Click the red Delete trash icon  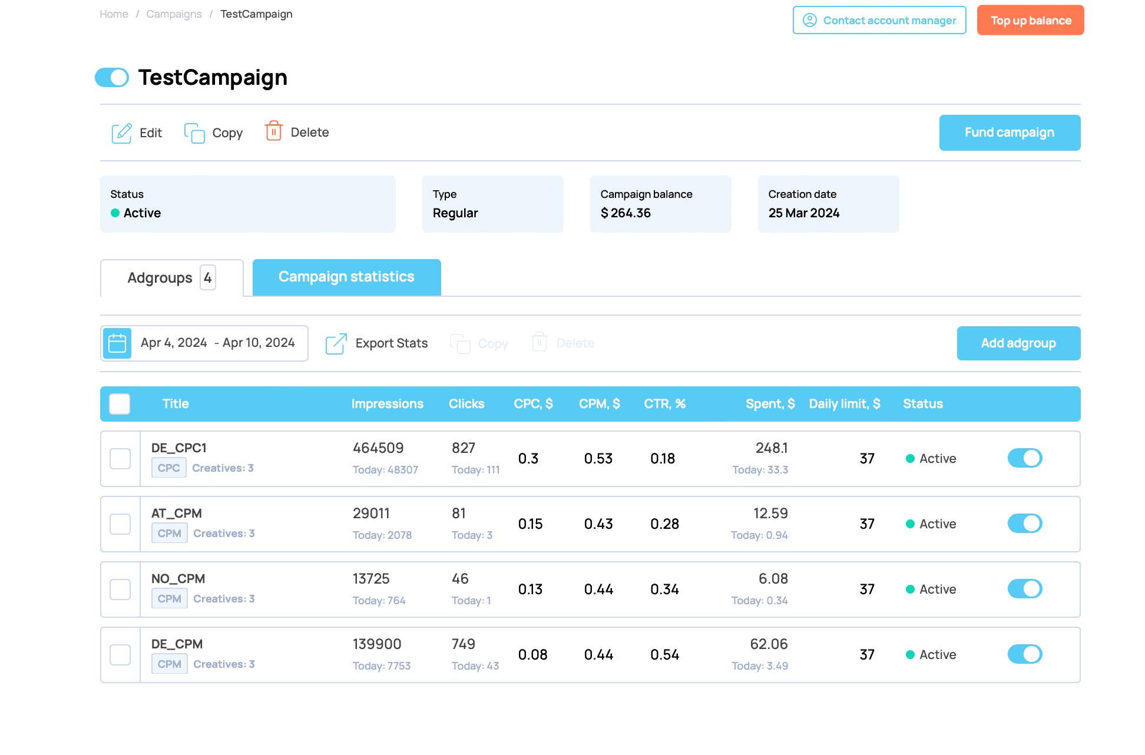pyautogui.click(x=273, y=131)
